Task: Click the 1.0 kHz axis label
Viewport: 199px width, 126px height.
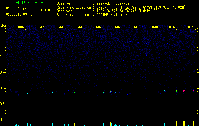Action: click(x=3, y=57)
